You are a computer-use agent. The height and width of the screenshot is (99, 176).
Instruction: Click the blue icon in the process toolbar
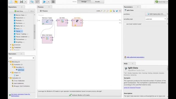tap(117, 11)
